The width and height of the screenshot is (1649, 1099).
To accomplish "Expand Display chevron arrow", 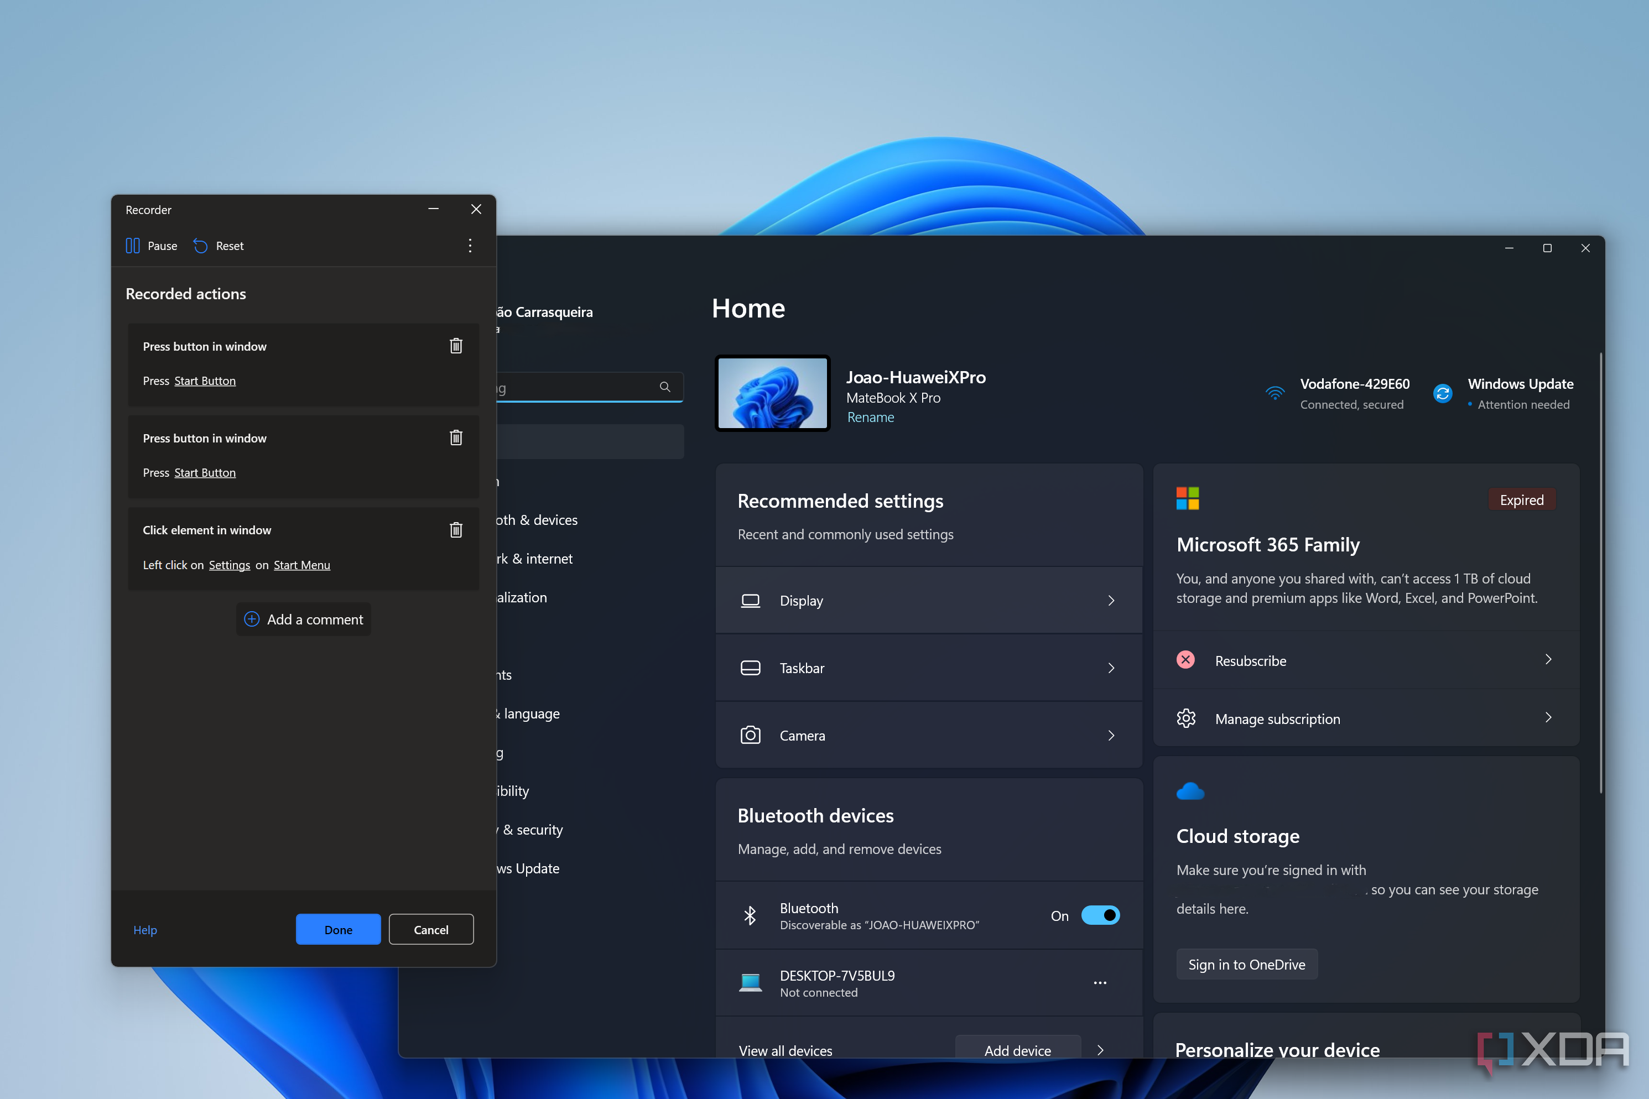I will coord(1111,601).
